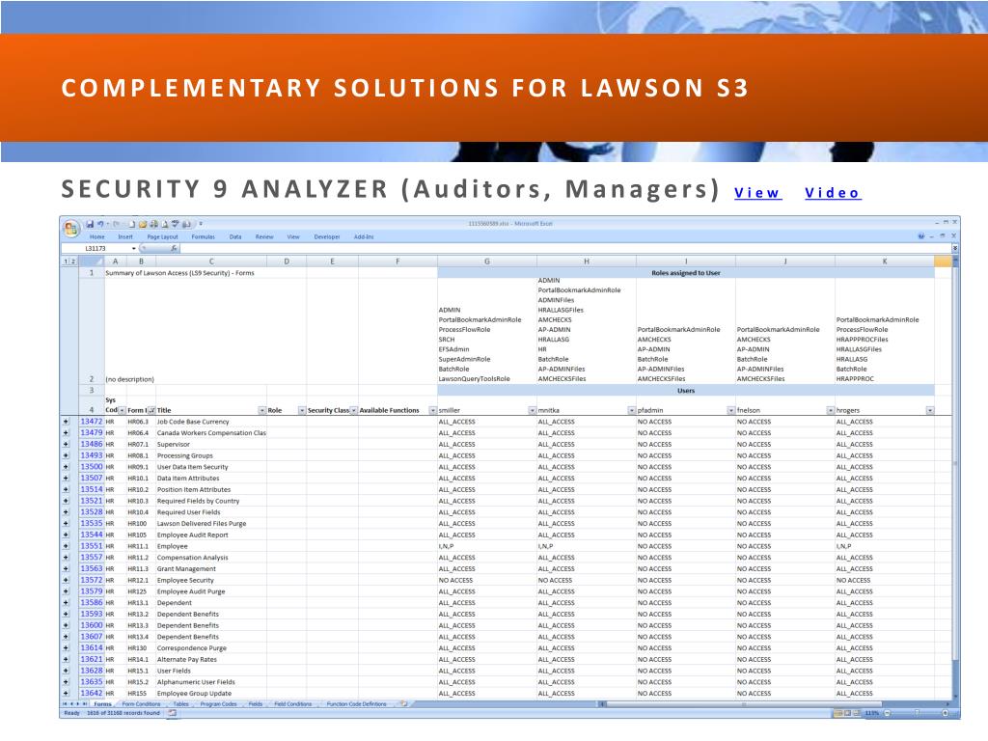This screenshot has width=988, height=741.
Task: Open the Developer ribbon tab
Action: (327, 237)
